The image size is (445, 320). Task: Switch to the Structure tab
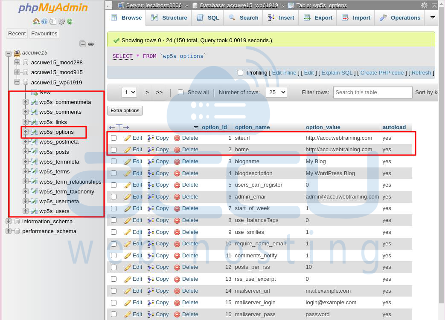tap(169, 17)
